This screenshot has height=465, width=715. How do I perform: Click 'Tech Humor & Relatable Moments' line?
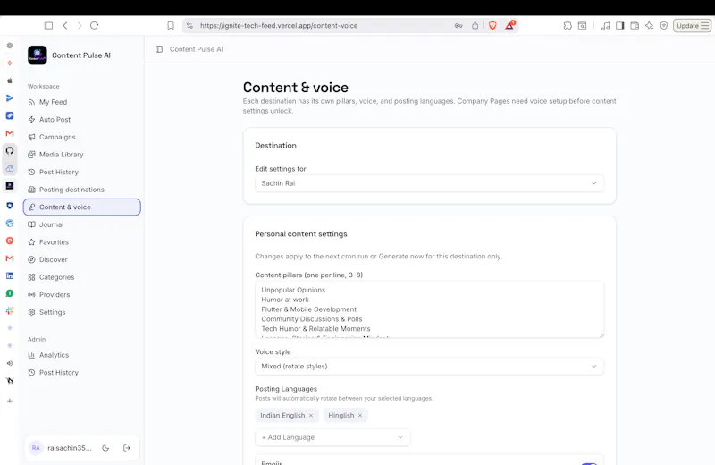315,329
